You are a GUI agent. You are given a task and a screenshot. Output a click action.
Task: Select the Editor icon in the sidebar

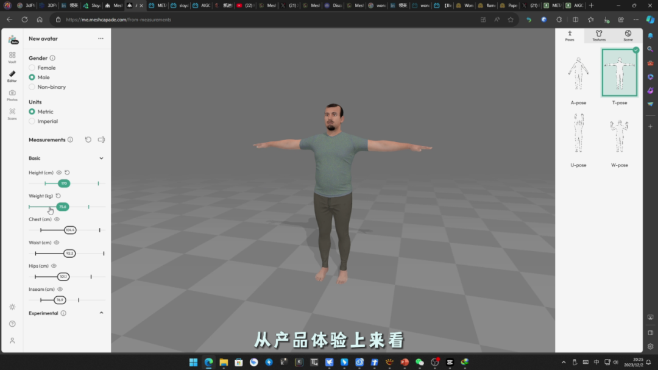click(x=12, y=74)
